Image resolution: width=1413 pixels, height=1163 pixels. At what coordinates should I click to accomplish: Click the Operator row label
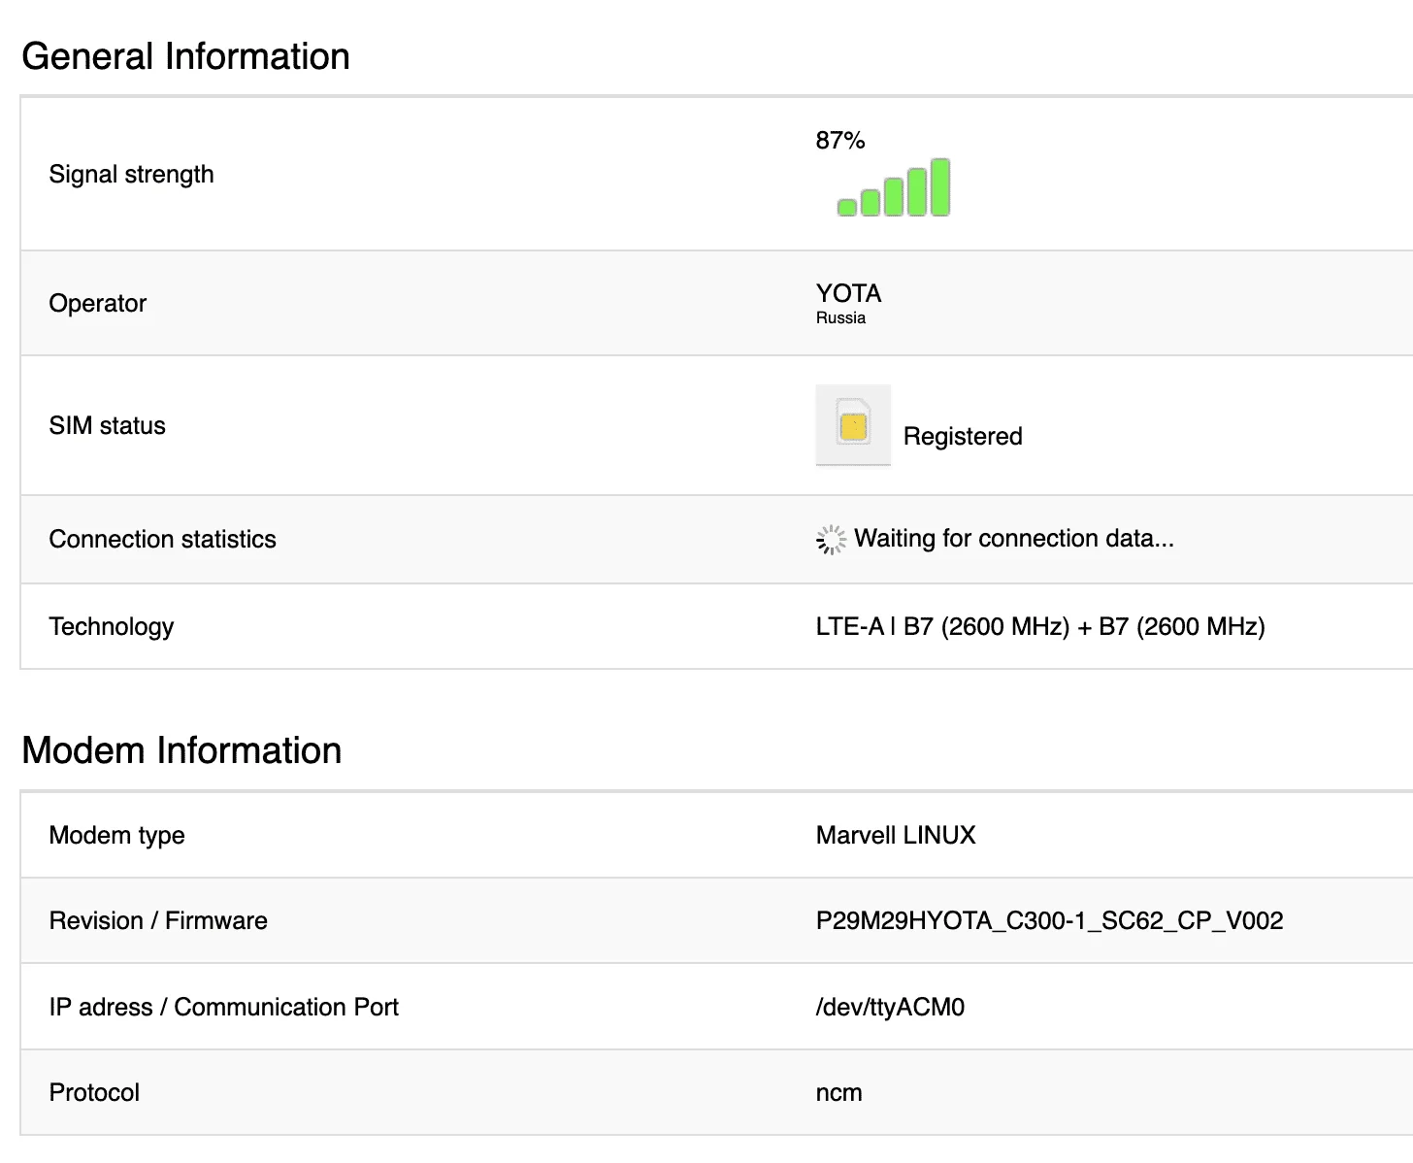point(97,304)
